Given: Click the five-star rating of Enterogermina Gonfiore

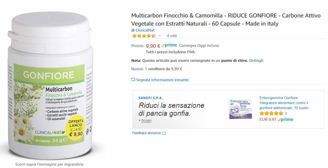Looking at the screenshot, I should 271,114.
